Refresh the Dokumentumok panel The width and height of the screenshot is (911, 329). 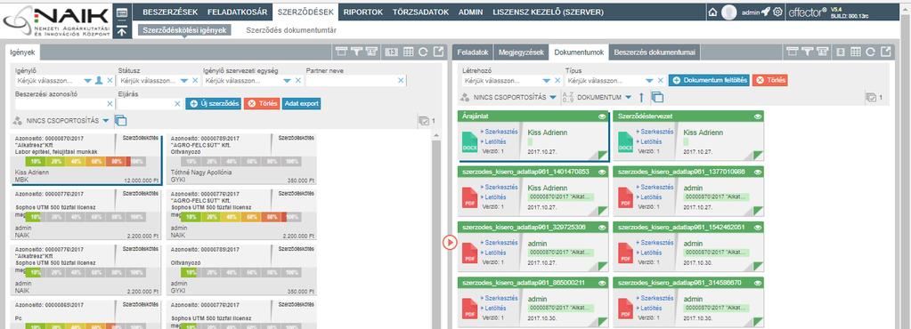870,52
